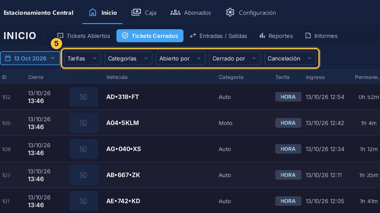The width and height of the screenshot is (380, 213).
Task: Open the Cerrado por filter dropdown
Action: pos(235,58)
